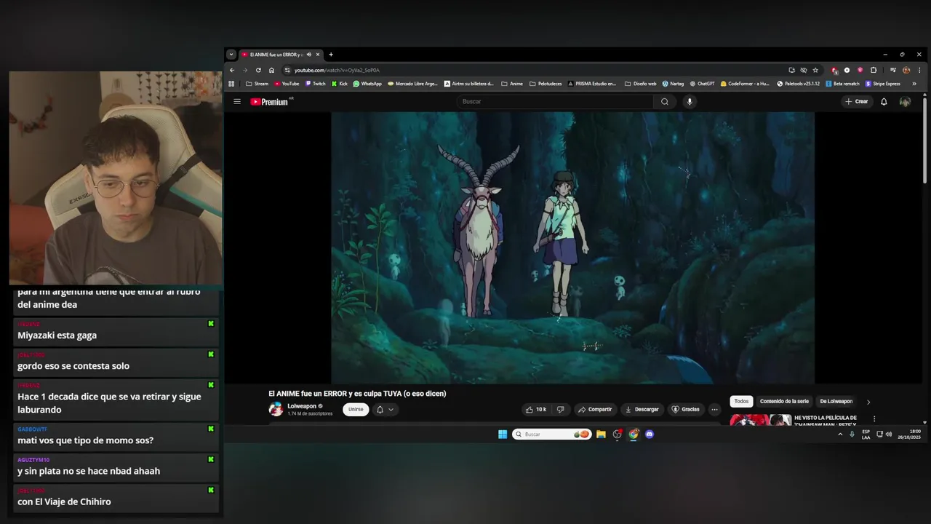Select the De Lolweapon chip
The height and width of the screenshot is (524, 931).
click(x=836, y=402)
